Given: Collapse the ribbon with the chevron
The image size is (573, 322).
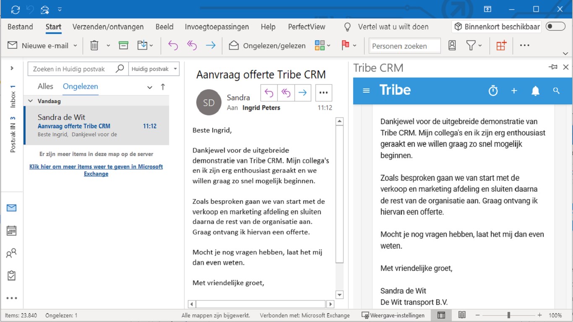Looking at the screenshot, I should pyautogui.click(x=565, y=54).
